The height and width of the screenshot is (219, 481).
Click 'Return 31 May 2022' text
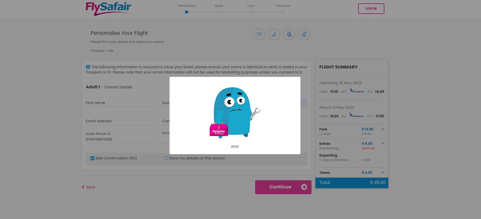pos(337,108)
